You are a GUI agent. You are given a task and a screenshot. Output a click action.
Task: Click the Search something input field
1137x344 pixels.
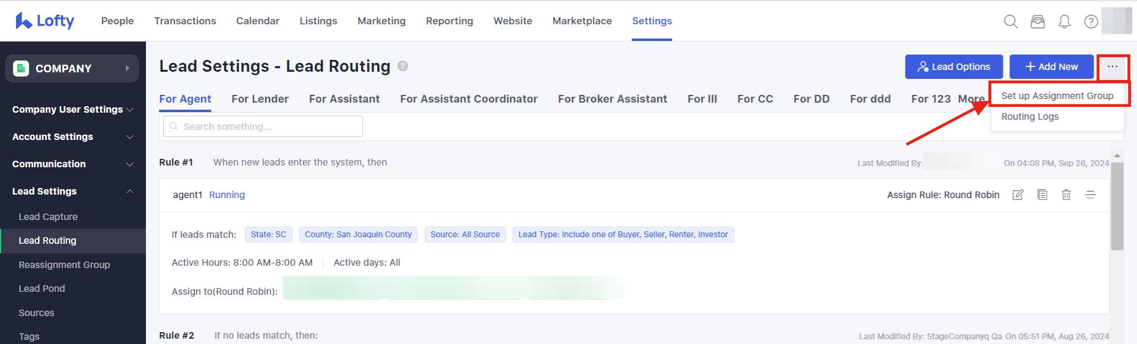263,126
